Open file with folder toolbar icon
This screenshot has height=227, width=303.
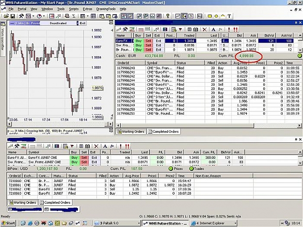[x=6, y=16]
